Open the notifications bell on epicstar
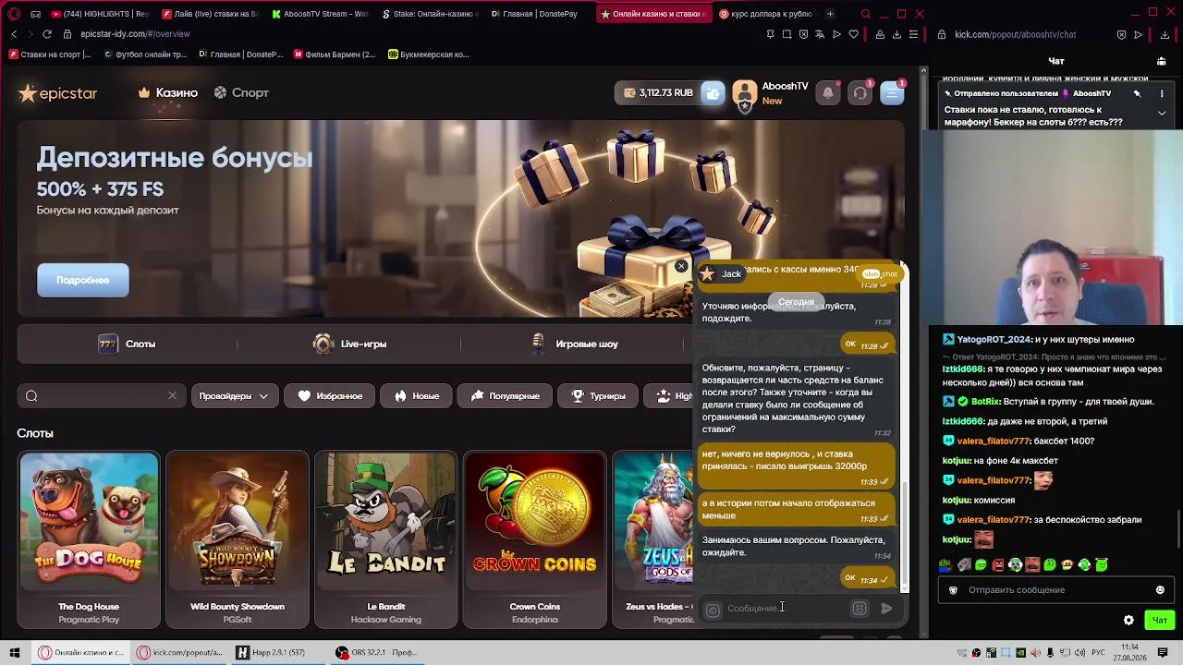 pos(828,92)
